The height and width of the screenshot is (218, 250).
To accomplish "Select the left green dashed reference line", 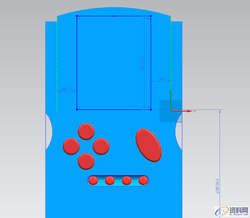I will [x=57, y=64].
